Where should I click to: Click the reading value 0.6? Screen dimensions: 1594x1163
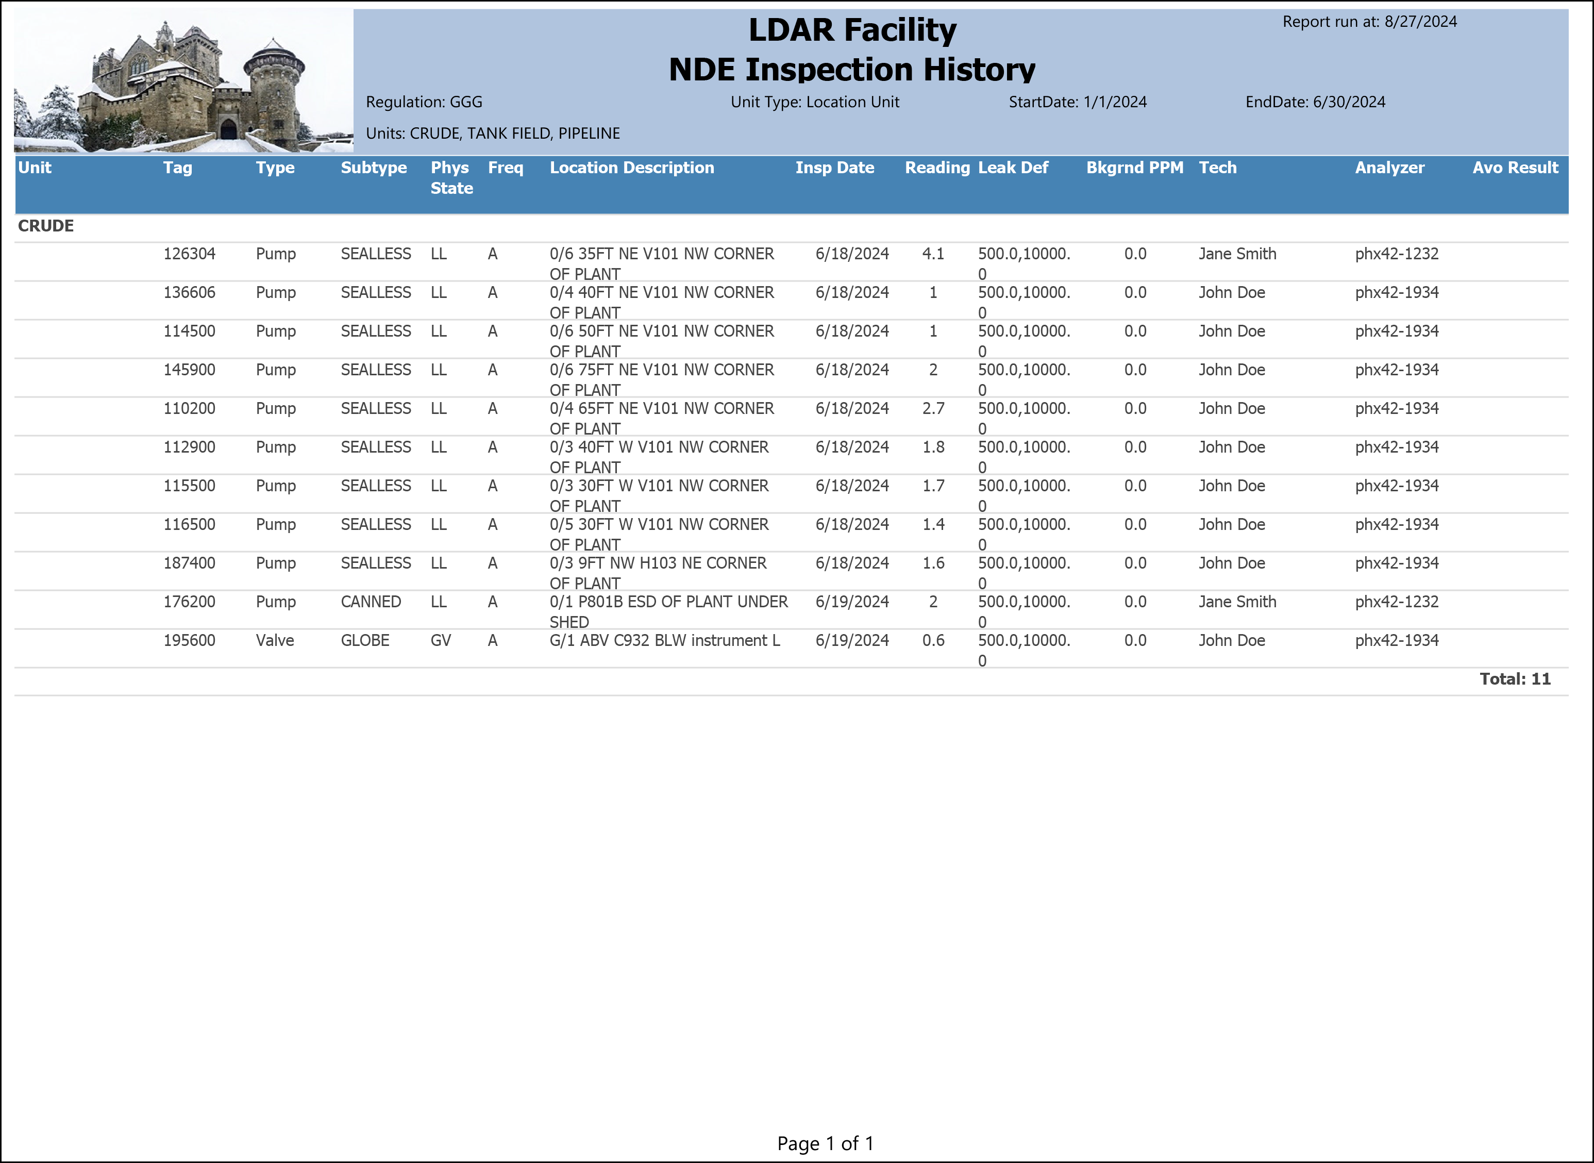pyautogui.click(x=933, y=641)
